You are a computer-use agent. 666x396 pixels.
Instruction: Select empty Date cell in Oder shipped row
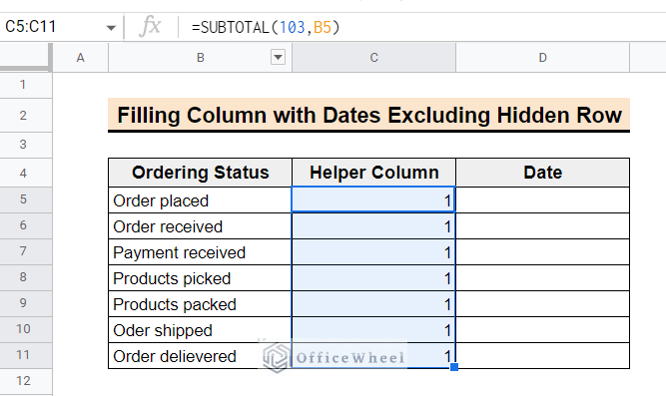click(542, 329)
